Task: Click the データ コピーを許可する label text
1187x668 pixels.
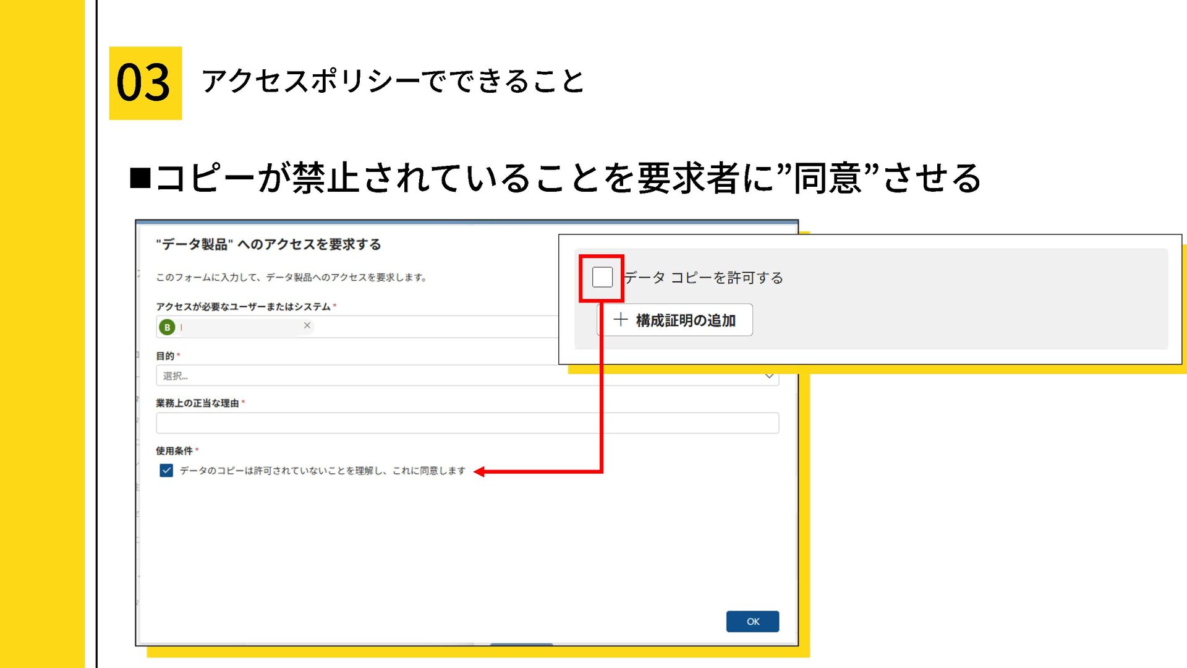Action: [704, 278]
